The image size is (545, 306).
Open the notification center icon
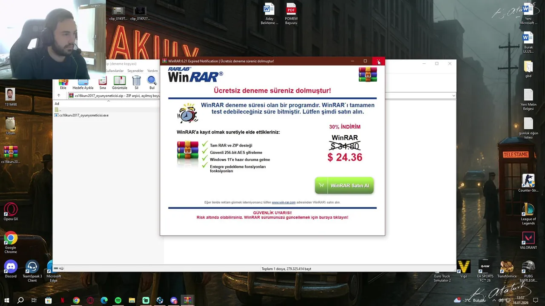tap(536, 300)
